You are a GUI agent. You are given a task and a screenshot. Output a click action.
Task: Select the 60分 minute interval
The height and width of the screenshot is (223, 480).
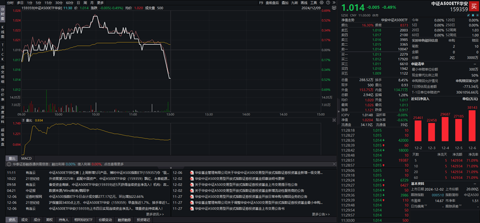[69, 2]
